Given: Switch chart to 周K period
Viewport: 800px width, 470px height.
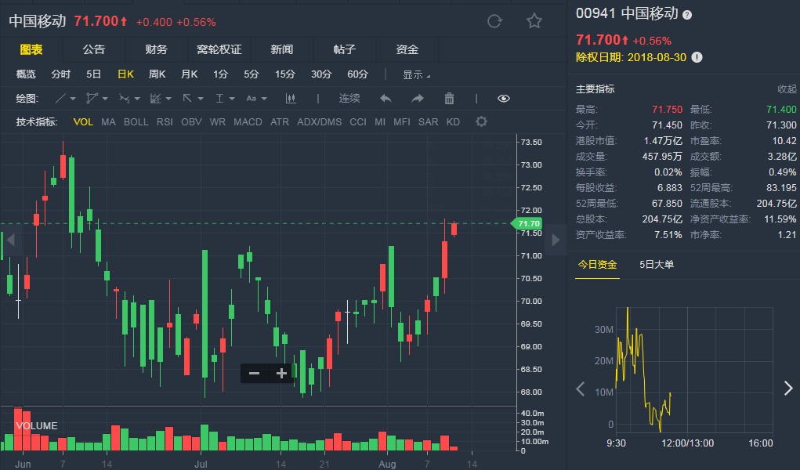Looking at the screenshot, I should (x=157, y=74).
